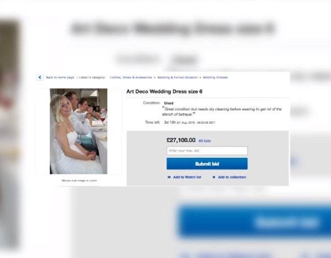Click the wedding dress listing photo

coord(78,131)
